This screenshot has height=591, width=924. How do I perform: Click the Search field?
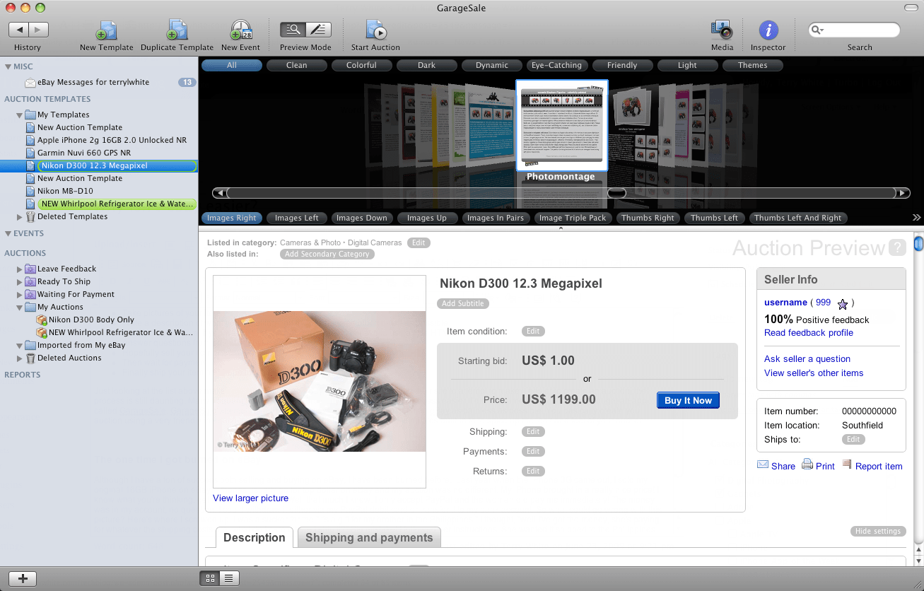click(854, 30)
